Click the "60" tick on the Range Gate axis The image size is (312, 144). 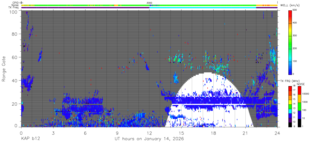pyautogui.click(x=15, y=57)
